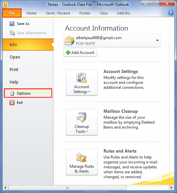Click Manage Rules & Alerts button
Image resolution: width=177 pixels, height=193 pixels.
coord(82,162)
